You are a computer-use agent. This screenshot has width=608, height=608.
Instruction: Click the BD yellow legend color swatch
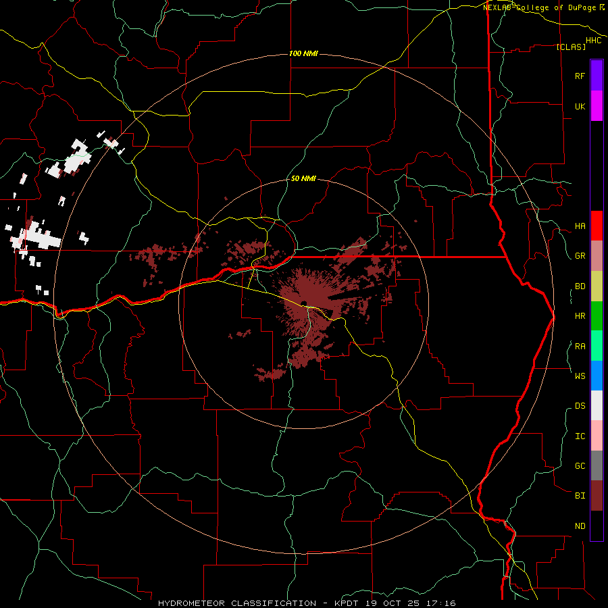point(597,286)
